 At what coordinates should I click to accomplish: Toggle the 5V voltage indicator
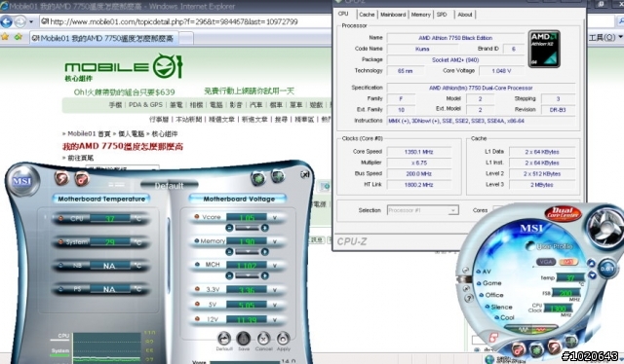197,304
